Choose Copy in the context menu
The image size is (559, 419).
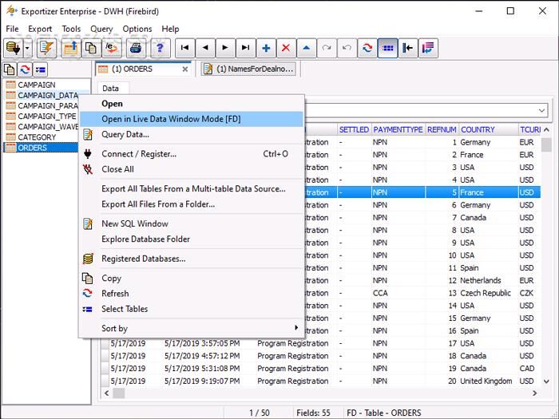[x=192, y=279]
